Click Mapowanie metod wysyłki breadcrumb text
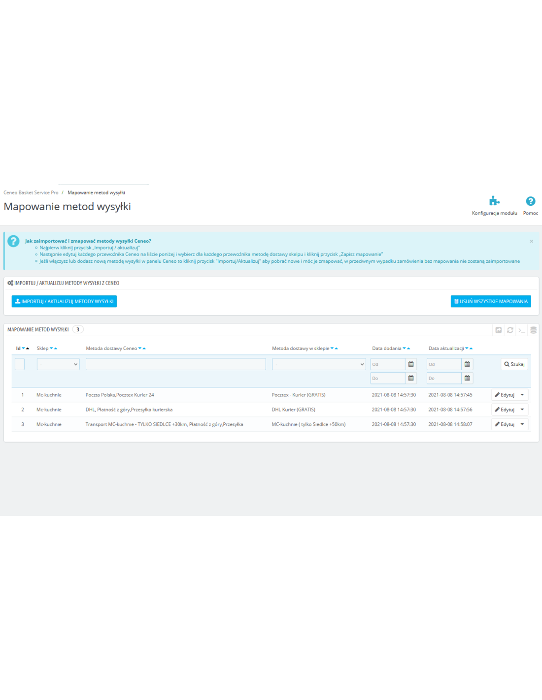The image size is (542, 700). click(96, 192)
